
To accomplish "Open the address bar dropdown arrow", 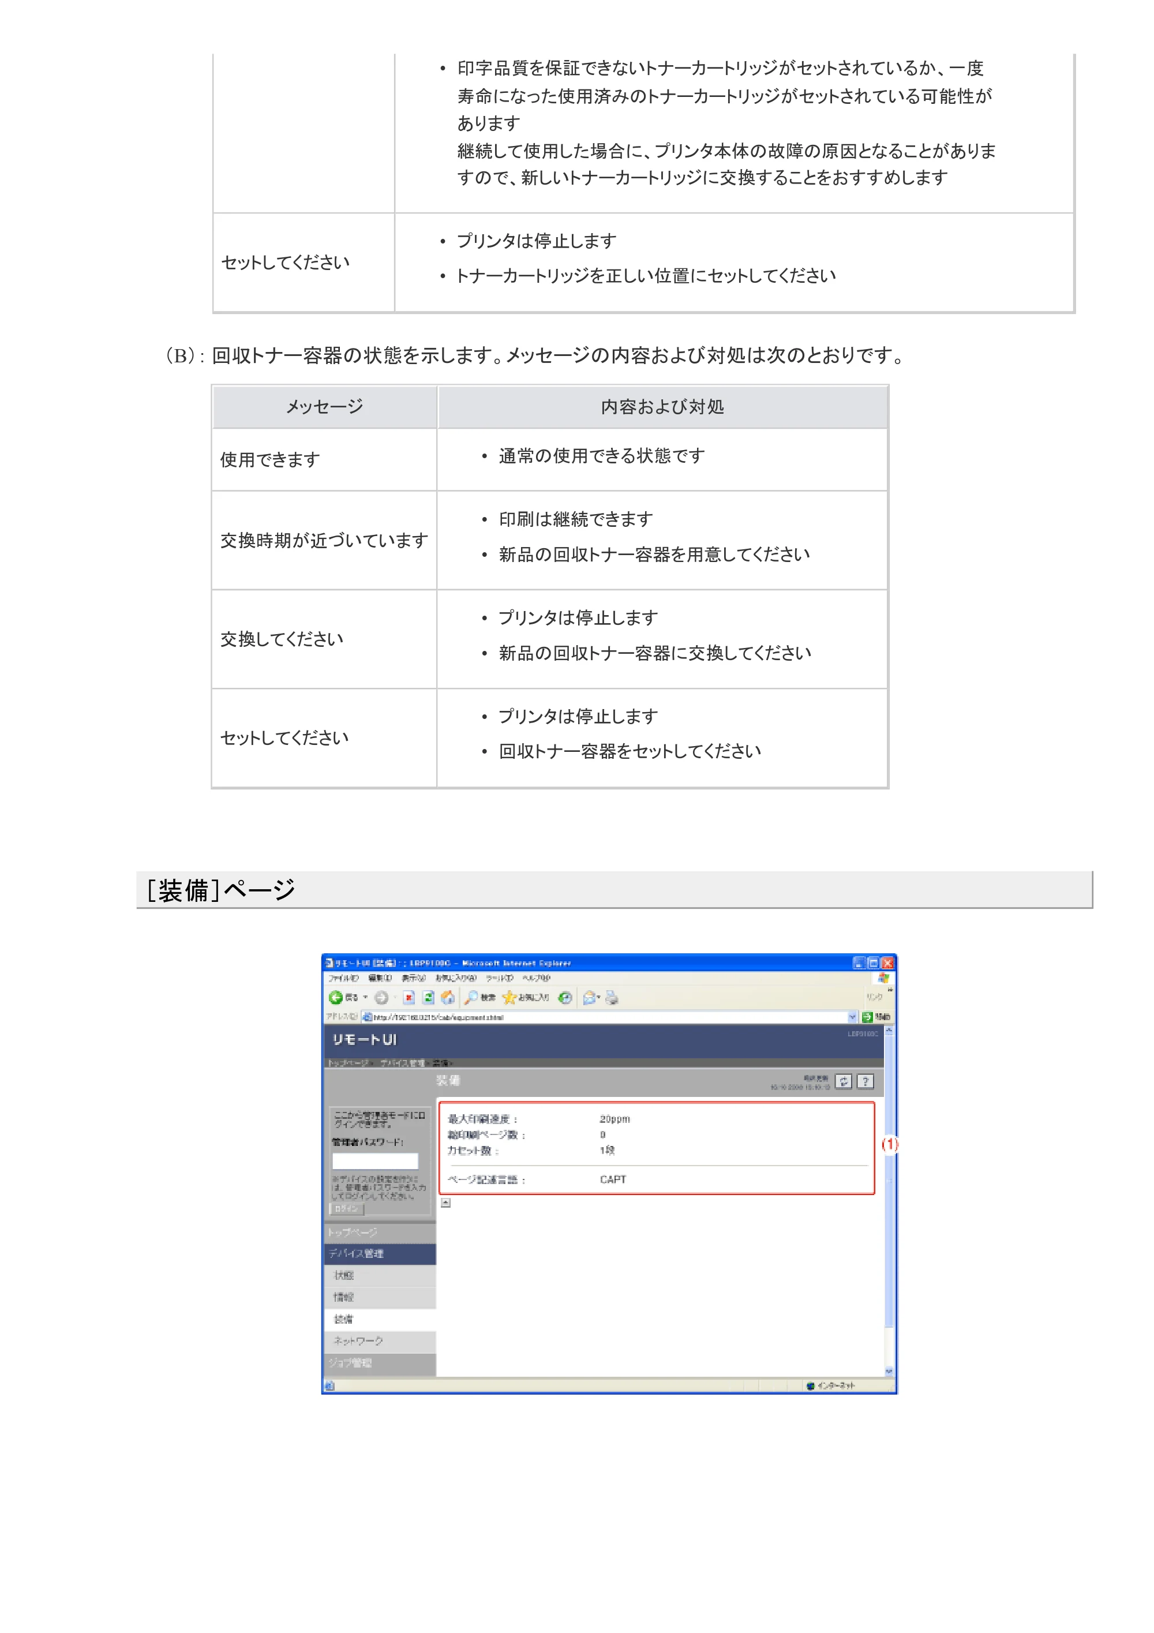I will click(853, 1017).
